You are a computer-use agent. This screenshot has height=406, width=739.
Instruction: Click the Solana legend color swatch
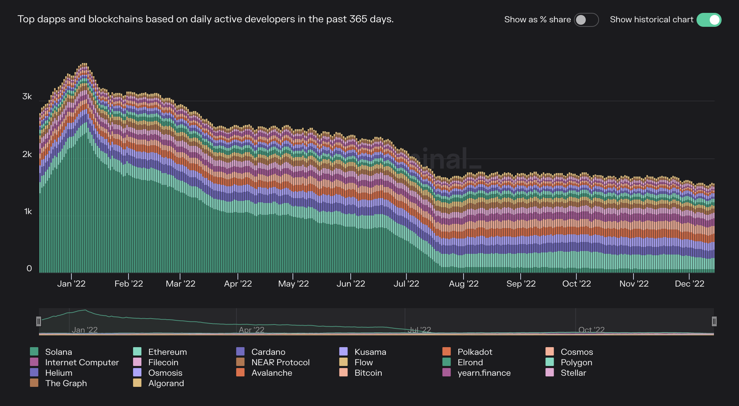(x=34, y=351)
